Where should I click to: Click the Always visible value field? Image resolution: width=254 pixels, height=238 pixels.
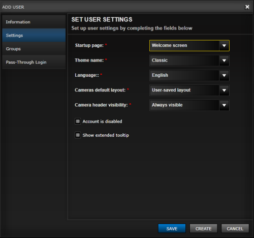click(184, 105)
